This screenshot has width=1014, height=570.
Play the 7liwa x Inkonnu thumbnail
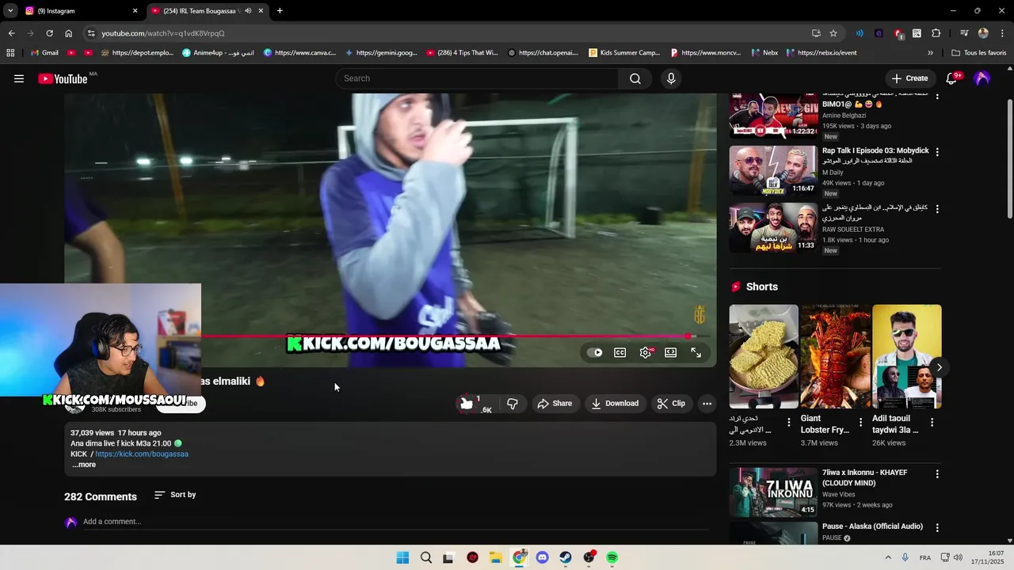point(773,492)
